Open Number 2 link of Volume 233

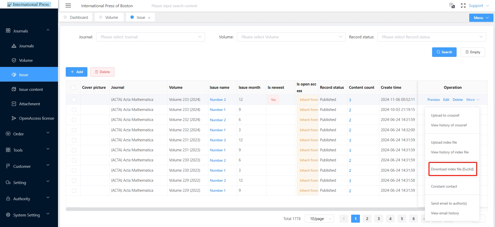tap(218, 100)
